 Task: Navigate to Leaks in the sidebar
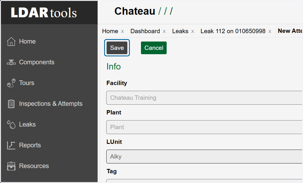coord(27,125)
